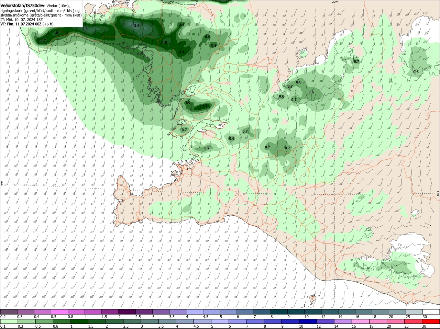
Task: Click the 1.7 precipitation value on the map
Action: click(x=43, y=41)
